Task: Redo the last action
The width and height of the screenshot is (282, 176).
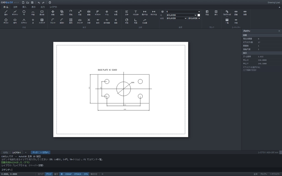Action: (x=43, y=2)
